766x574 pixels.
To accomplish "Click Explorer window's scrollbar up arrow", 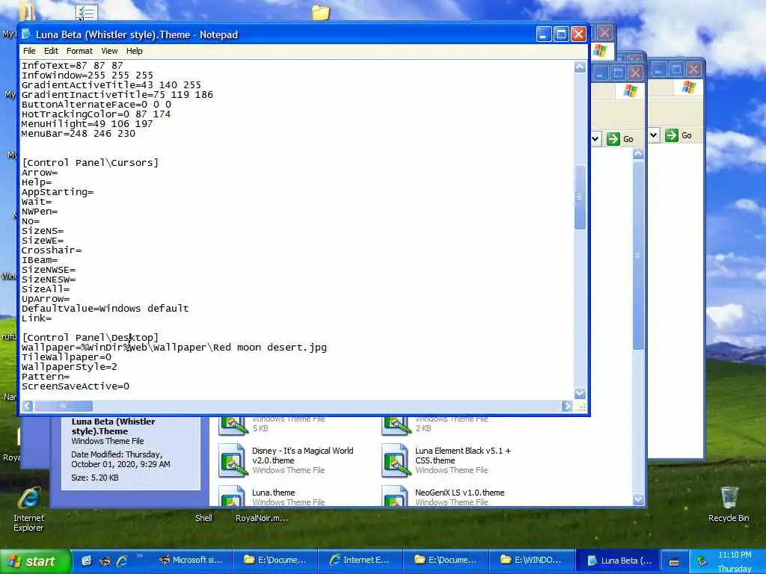I will 638,154.
